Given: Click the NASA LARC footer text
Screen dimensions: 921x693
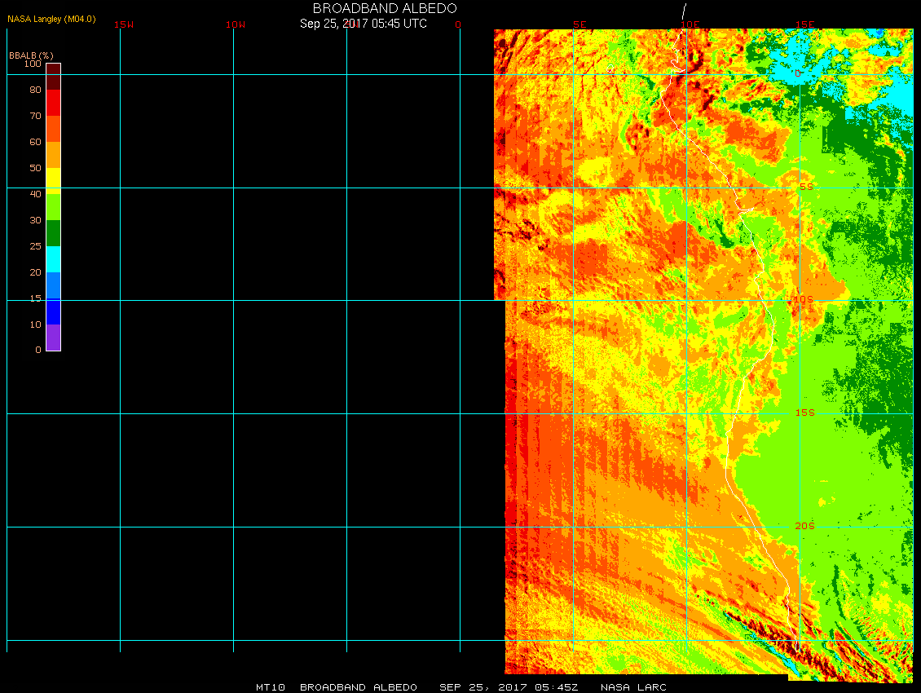Looking at the screenshot, I should 633,687.
